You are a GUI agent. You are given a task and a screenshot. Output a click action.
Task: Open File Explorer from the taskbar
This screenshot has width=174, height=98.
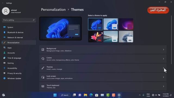(x=85, y=95)
